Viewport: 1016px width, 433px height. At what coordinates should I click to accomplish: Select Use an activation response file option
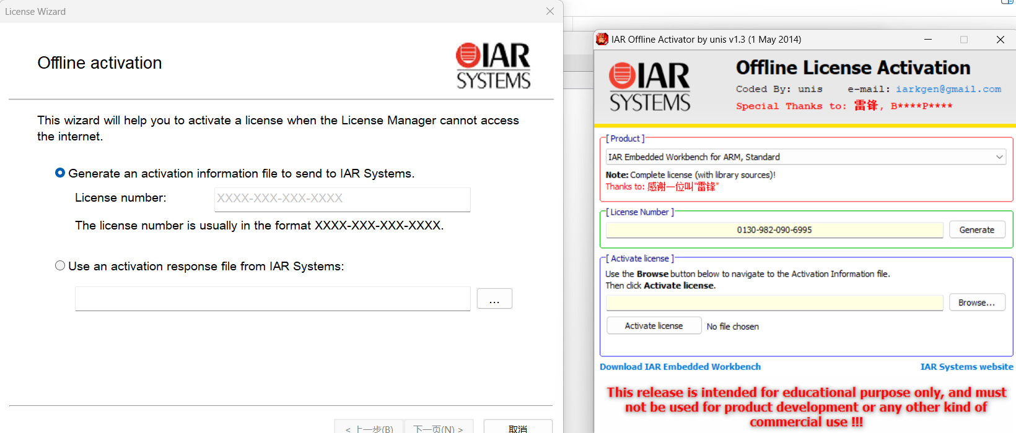click(60, 265)
